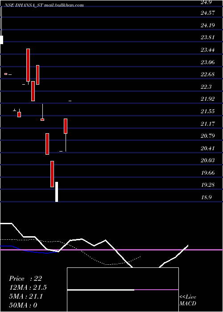Click the 12MA : 21.5 readout
This screenshot has width=223, height=312.
pos(28,287)
